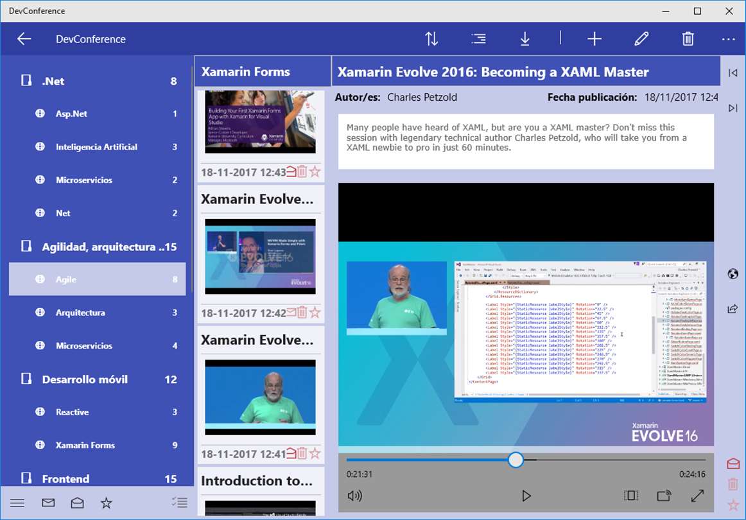Jump to the last item icon
Image resolution: width=746 pixels, height=520 pixels.
click(x=733, y=108)
